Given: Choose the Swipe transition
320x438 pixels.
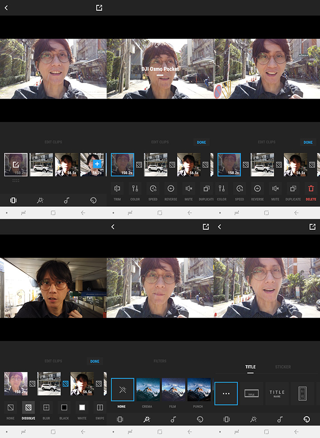Looking at the screenshot, I should (x=100, y=408).
